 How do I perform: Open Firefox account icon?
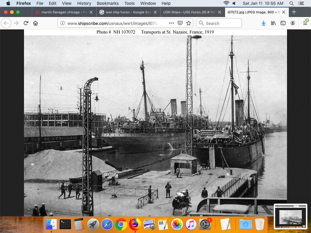tap(292, 23)
